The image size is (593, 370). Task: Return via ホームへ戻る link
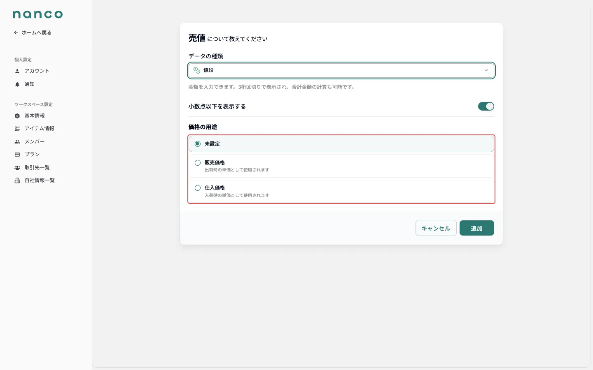[33, 32]
